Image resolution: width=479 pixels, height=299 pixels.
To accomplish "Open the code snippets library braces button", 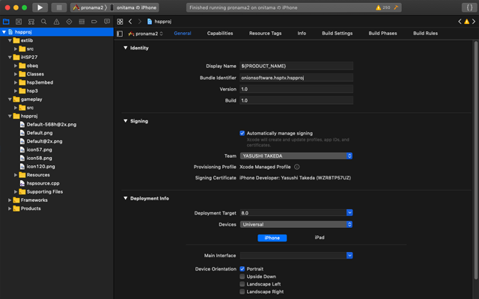I will 469,7.
